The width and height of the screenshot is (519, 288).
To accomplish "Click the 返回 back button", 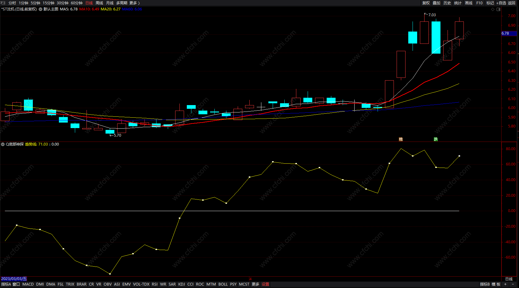I will [512, 3].
